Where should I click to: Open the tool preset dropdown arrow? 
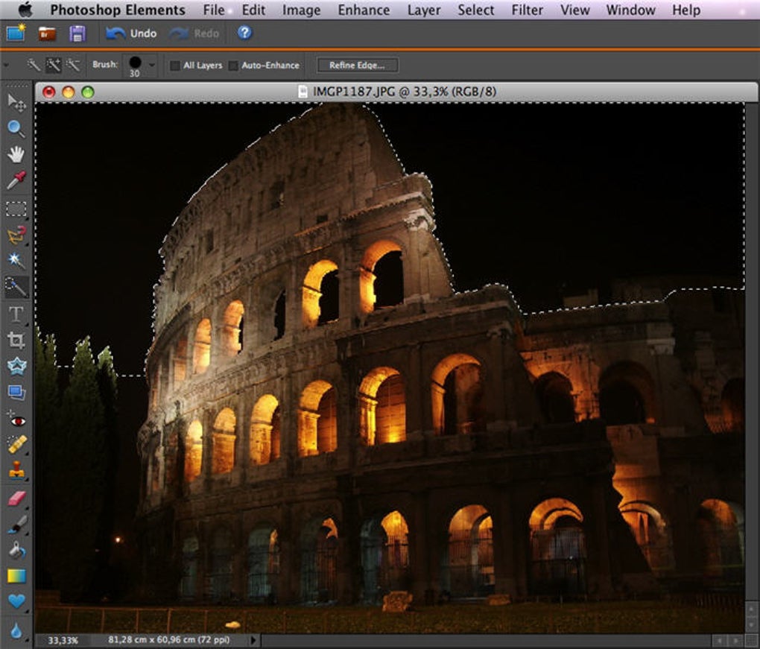(x=7, y=65)
